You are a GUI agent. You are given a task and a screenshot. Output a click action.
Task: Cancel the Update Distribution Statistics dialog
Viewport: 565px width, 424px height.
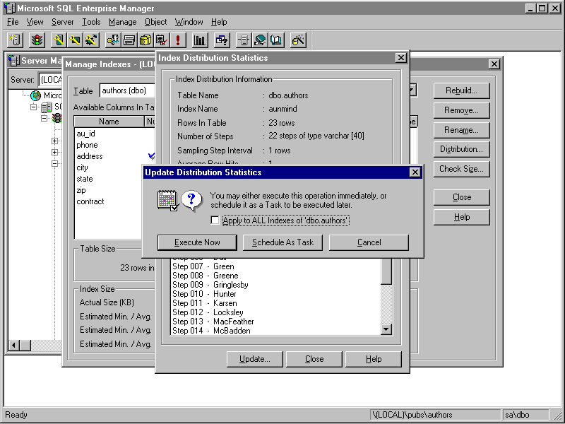[369, 242]
